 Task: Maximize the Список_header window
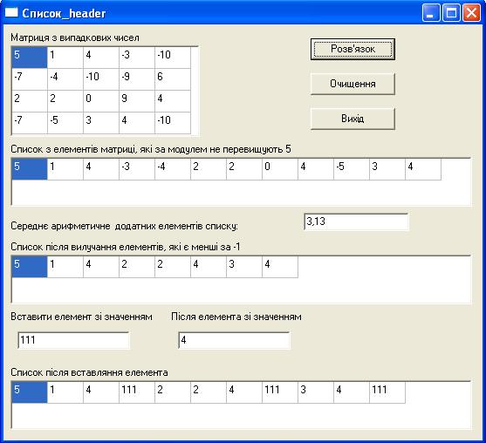click(451, 13)
